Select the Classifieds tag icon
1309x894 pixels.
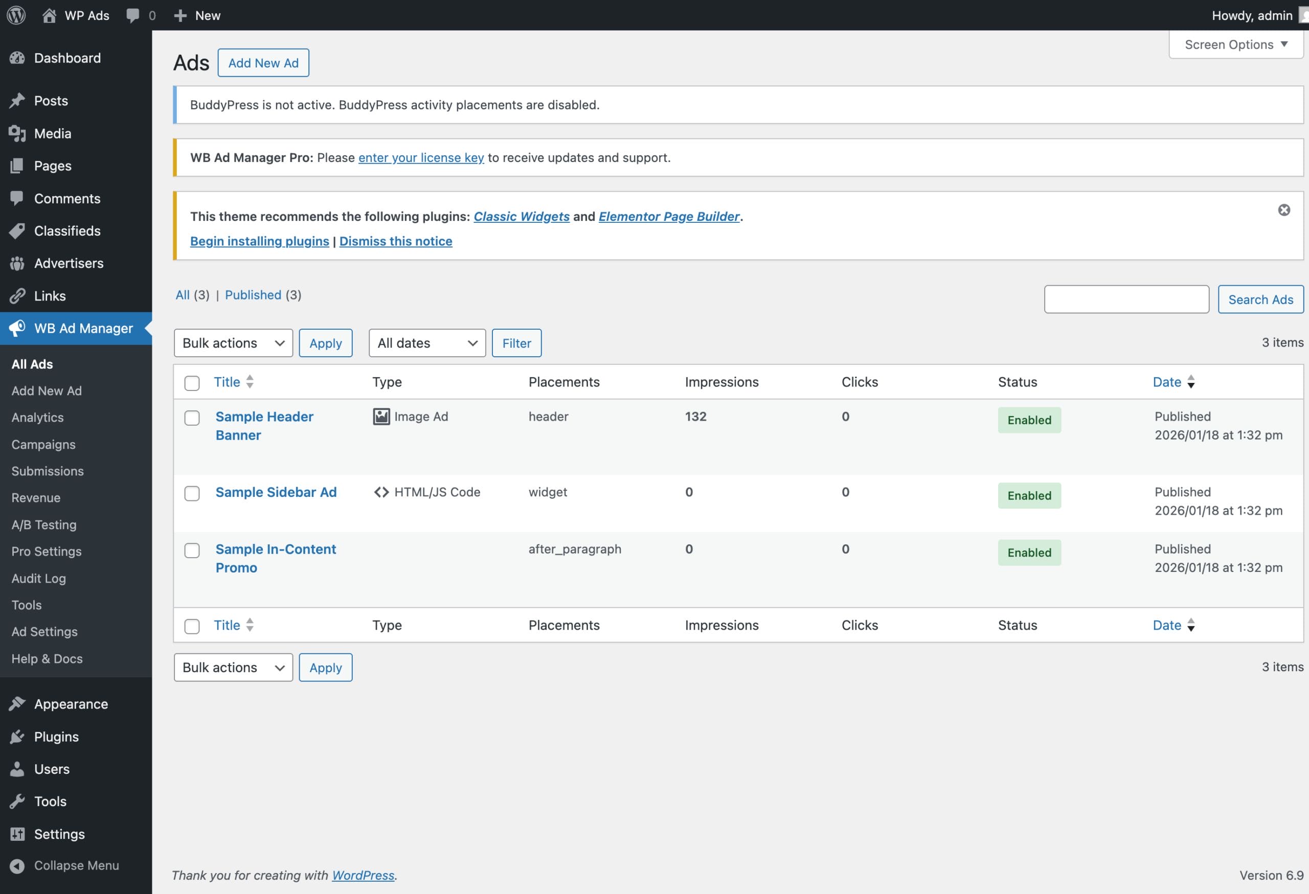[16, 231]
